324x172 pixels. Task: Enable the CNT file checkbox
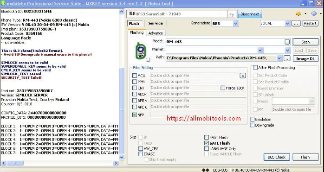pos(135,88)
